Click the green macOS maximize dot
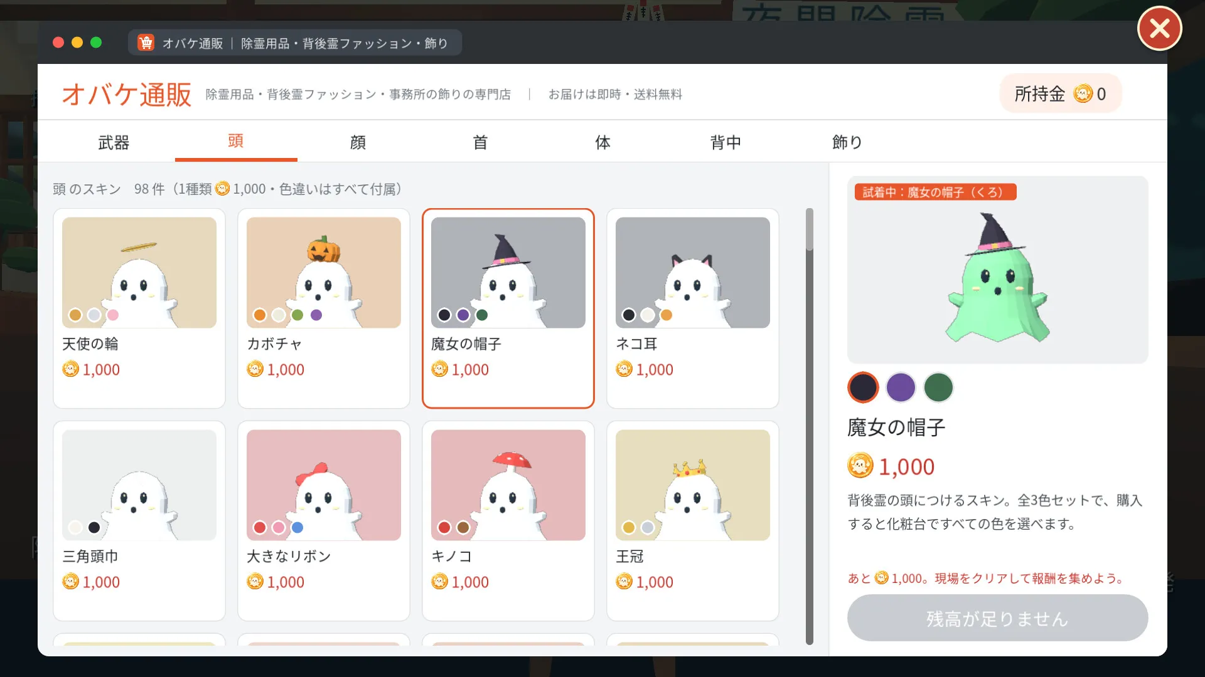 (96, 42)
